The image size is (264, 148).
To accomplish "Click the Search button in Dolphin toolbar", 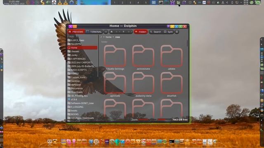I will 156,32.
